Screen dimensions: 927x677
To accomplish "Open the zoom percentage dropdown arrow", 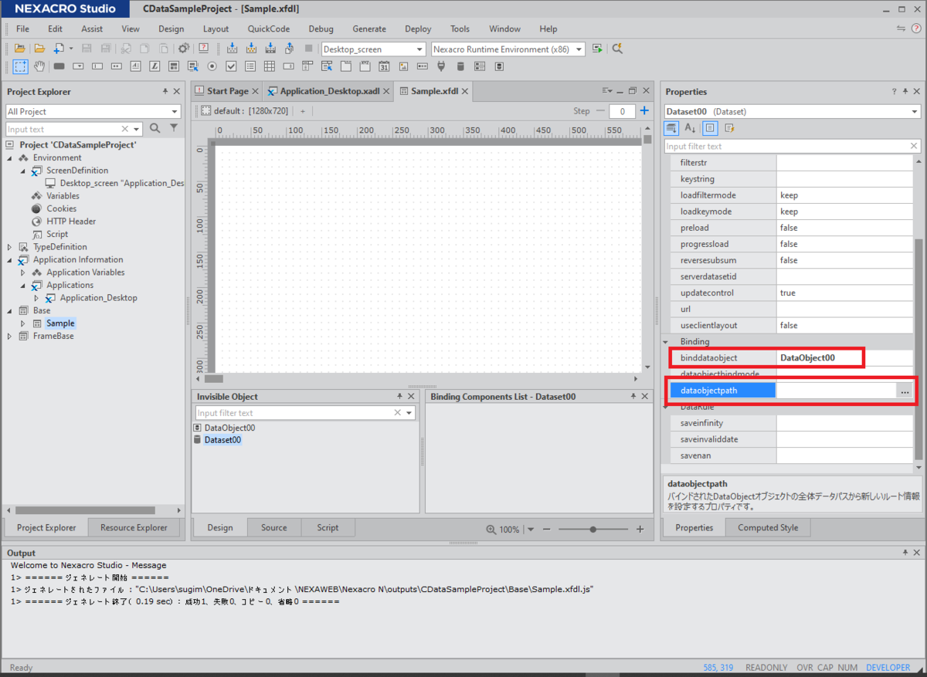I will coord(530,530).
